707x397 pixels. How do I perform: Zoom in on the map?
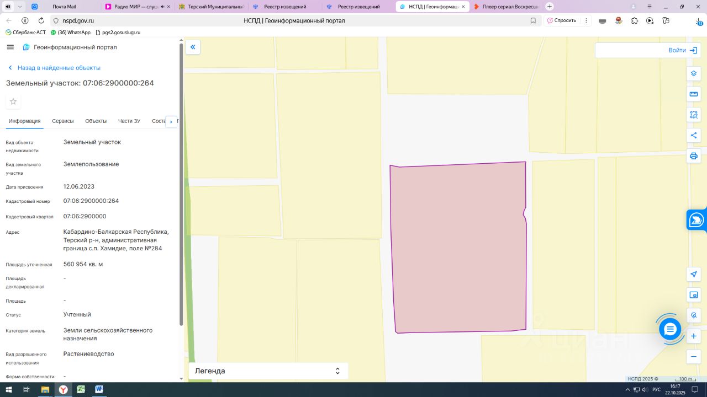click(694, 336)
